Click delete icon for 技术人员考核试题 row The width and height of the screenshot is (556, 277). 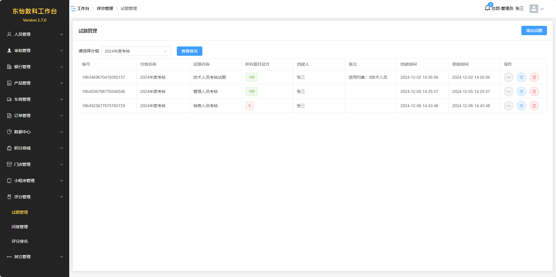[534, 77]
